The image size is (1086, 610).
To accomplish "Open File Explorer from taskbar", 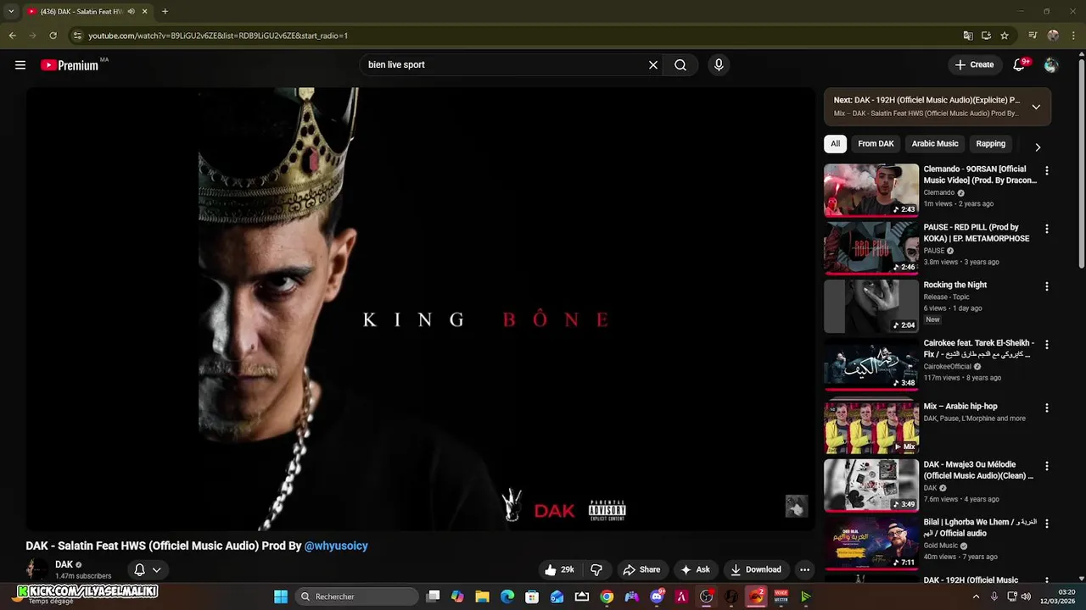I will (x=482, y=596).
